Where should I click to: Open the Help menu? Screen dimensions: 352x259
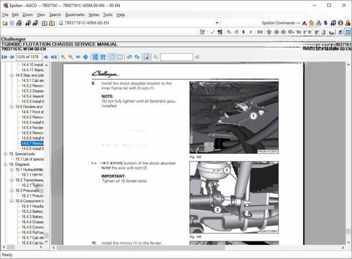click(x=121, y=15)
